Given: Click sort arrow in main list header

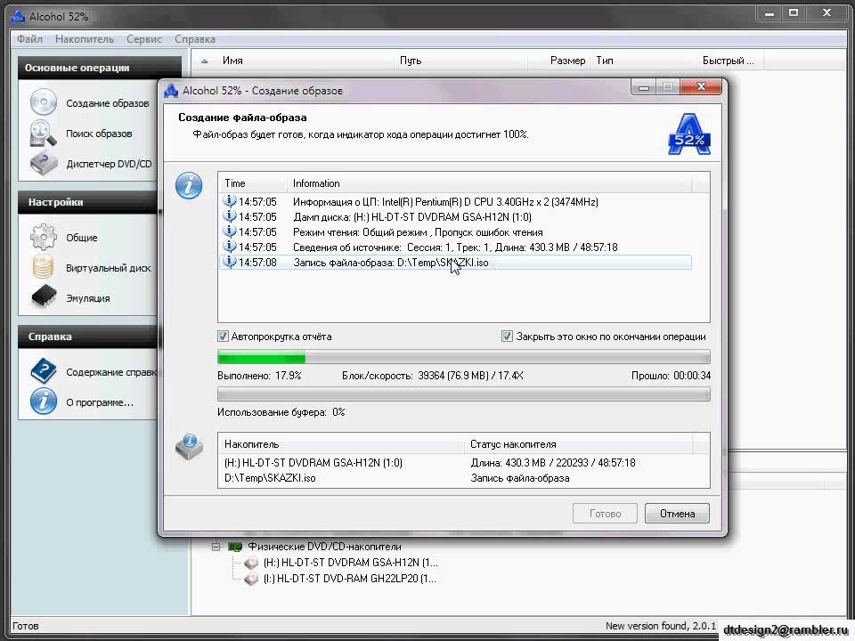Looking at the screenshot, I should pyautogui.click(x=205, y=61).
